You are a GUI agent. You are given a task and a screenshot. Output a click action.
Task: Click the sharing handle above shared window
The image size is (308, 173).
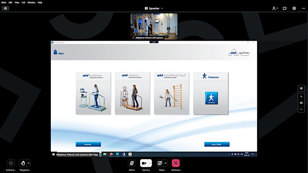(x=154, y=42)
